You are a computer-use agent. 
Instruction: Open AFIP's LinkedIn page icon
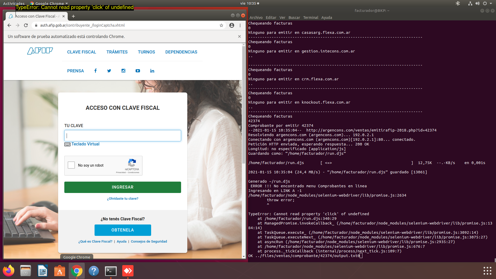(x=152, y=71)
